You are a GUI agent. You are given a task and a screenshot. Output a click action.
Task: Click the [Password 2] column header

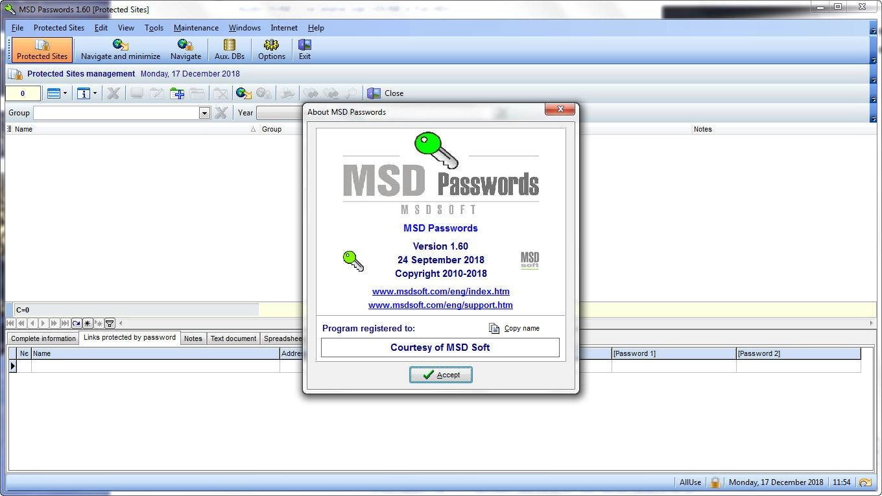click(798, 353)
